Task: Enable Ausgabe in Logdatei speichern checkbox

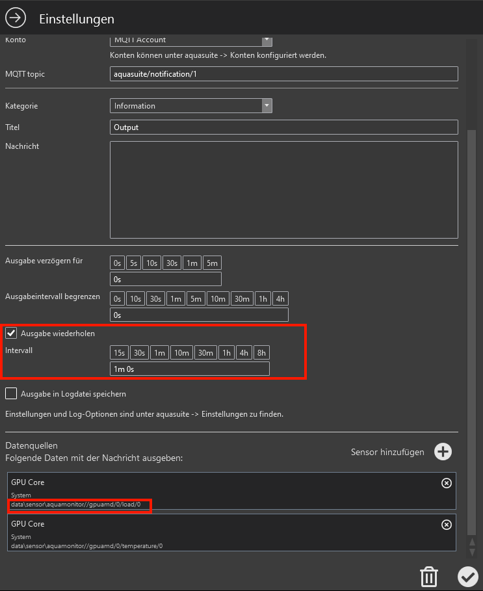Action: [x=11, y=393]
